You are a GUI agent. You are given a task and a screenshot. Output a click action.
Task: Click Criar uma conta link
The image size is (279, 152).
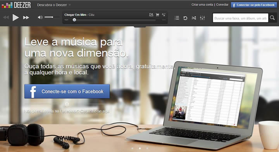202,5
